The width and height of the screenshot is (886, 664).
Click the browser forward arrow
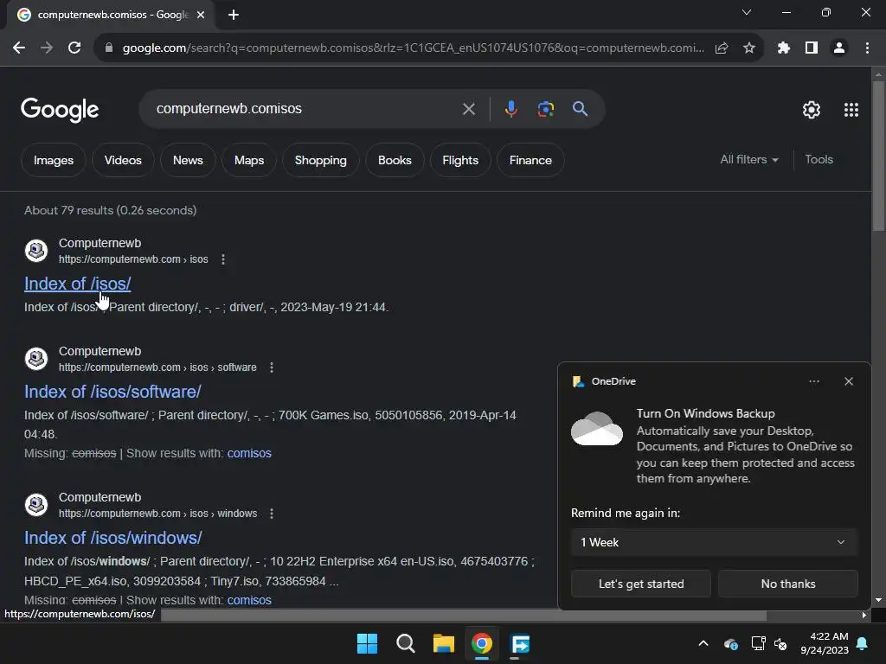(x=47, y=48)
